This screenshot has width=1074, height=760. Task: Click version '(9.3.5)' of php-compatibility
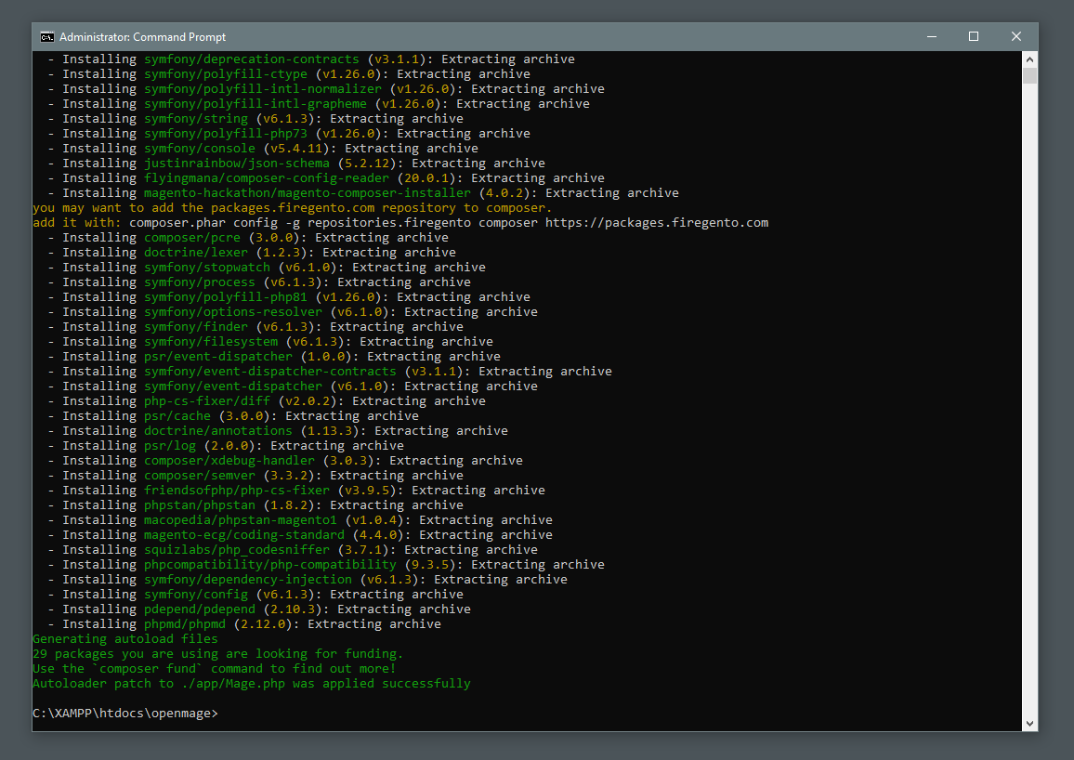(x=430, y=565)
